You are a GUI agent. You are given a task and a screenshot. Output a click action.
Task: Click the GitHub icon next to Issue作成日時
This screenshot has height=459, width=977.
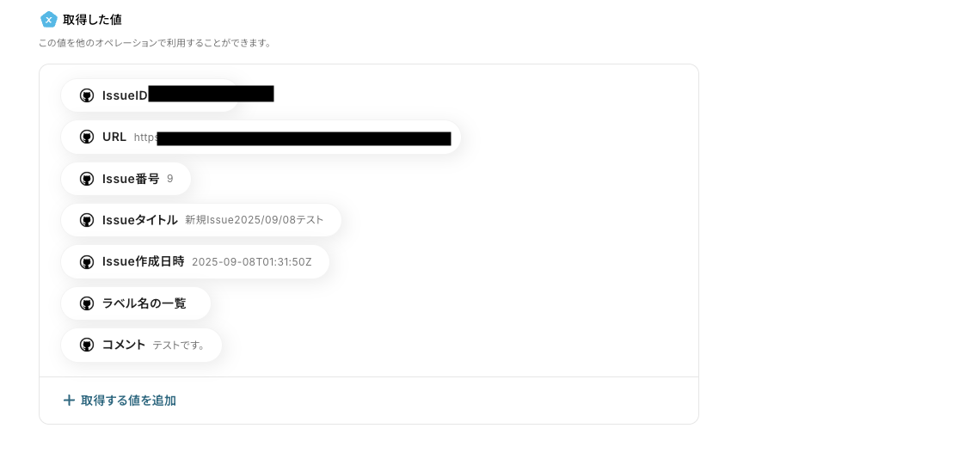pyautogui.click(x=87, y=261)
